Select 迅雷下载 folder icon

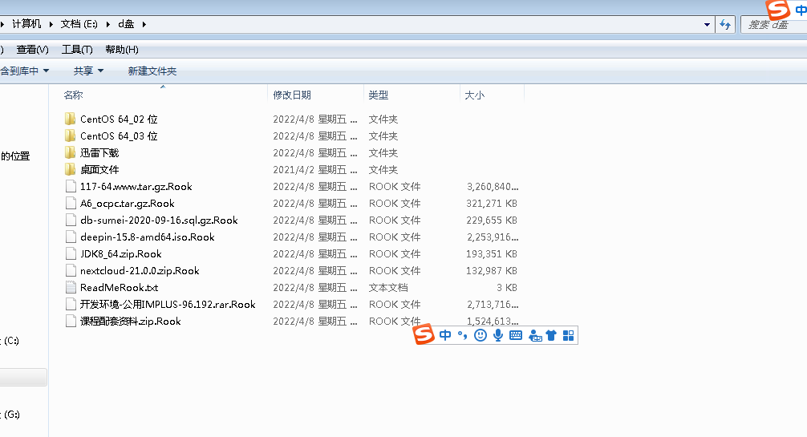[71, 153]
